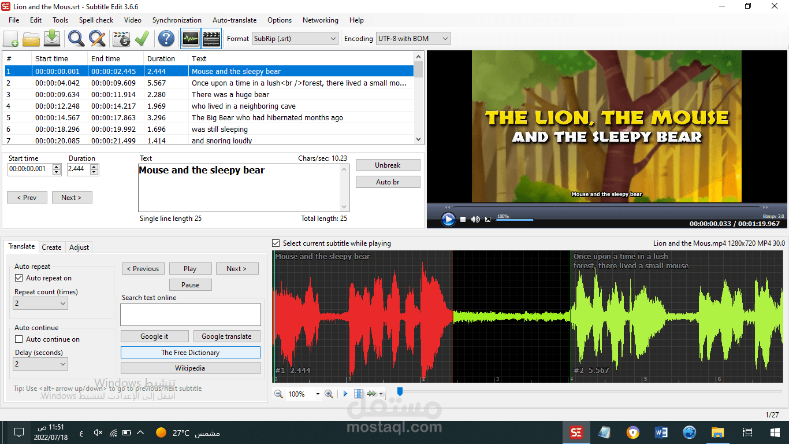789x444 pixels.
Task: Enable the Auto continue on checkbox
Action: tap(19, 339)
